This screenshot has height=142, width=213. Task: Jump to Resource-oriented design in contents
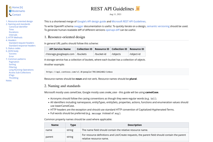(19, 21)
